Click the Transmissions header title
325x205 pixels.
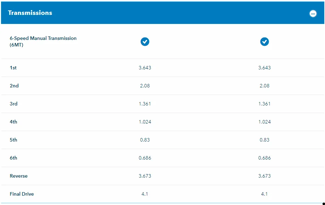tap(30, 13)
